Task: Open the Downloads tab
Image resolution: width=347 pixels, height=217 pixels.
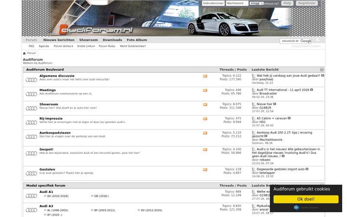Action: (x=112, y=40)
